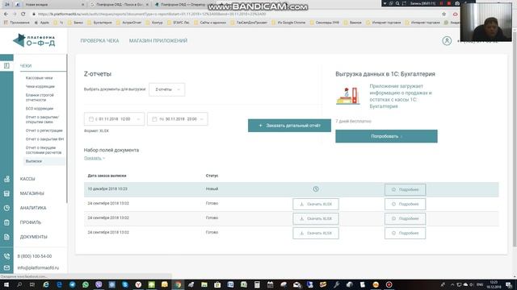Open the ДОКУМЕНТЫ sidebar section
The height and width of the screenshot is (290, 517).
point(34,237)
